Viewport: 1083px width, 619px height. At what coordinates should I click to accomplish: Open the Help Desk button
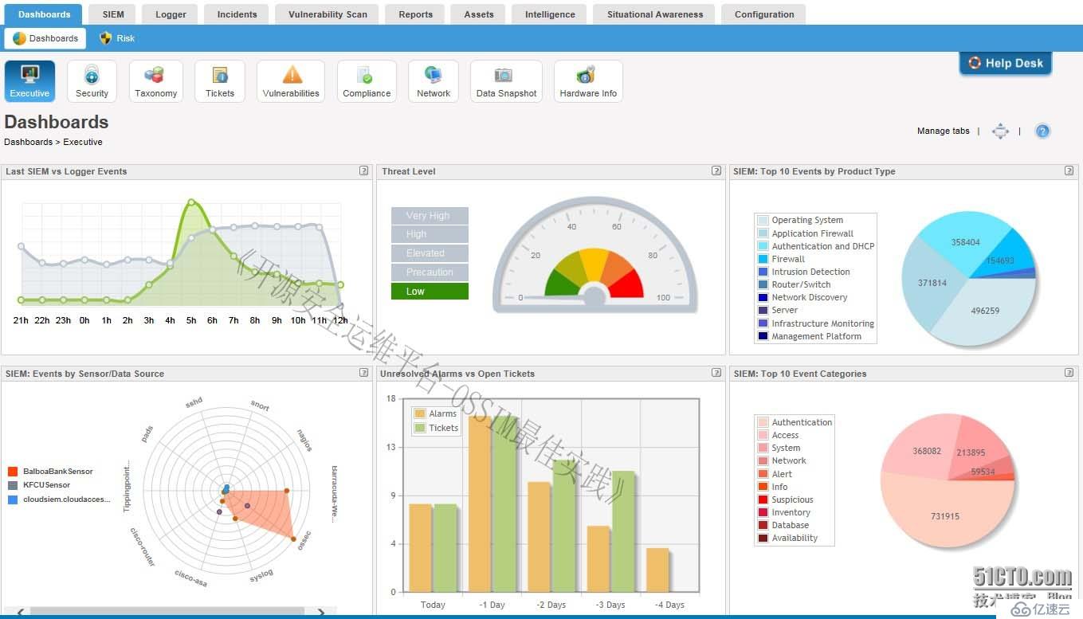tap(1006, 64)
